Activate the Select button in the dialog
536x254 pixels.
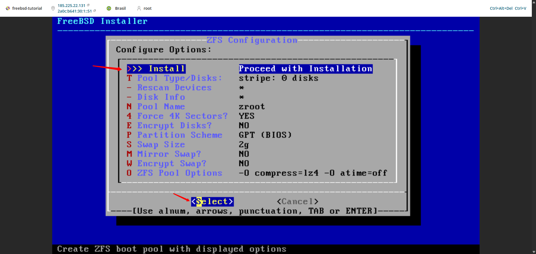[212, 202]
